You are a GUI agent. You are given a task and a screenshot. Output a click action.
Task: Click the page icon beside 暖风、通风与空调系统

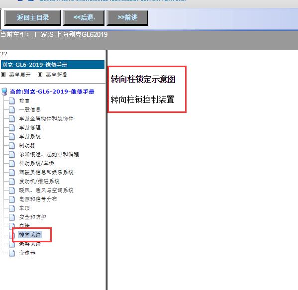click(x=12, y=190)
